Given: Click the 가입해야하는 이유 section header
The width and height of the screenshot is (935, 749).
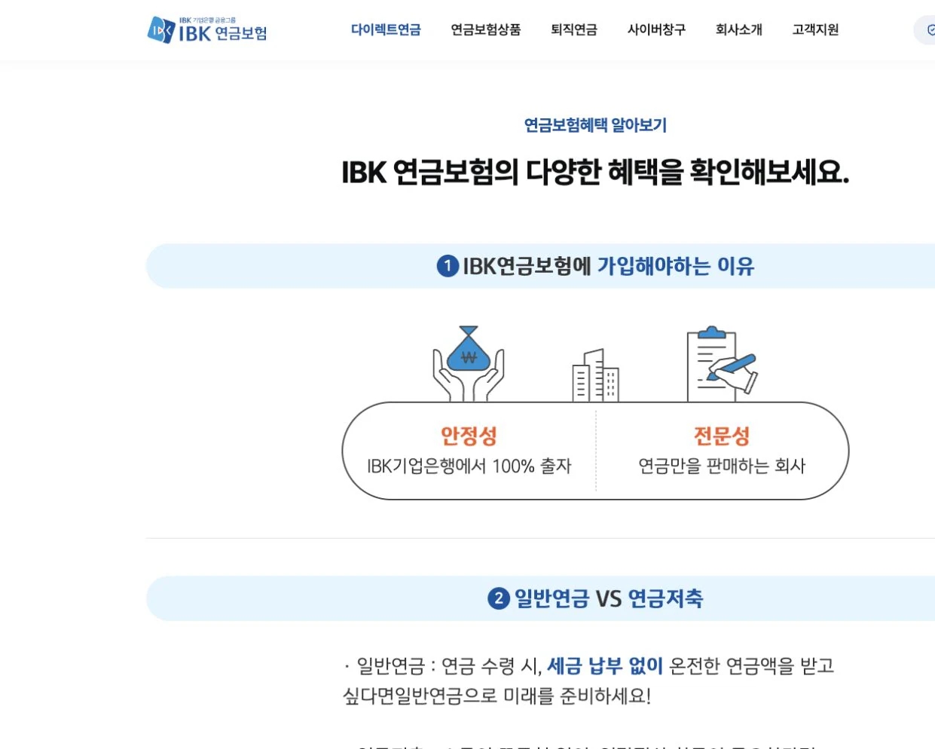Looking at the screenshot, I should tap(540, 266).
